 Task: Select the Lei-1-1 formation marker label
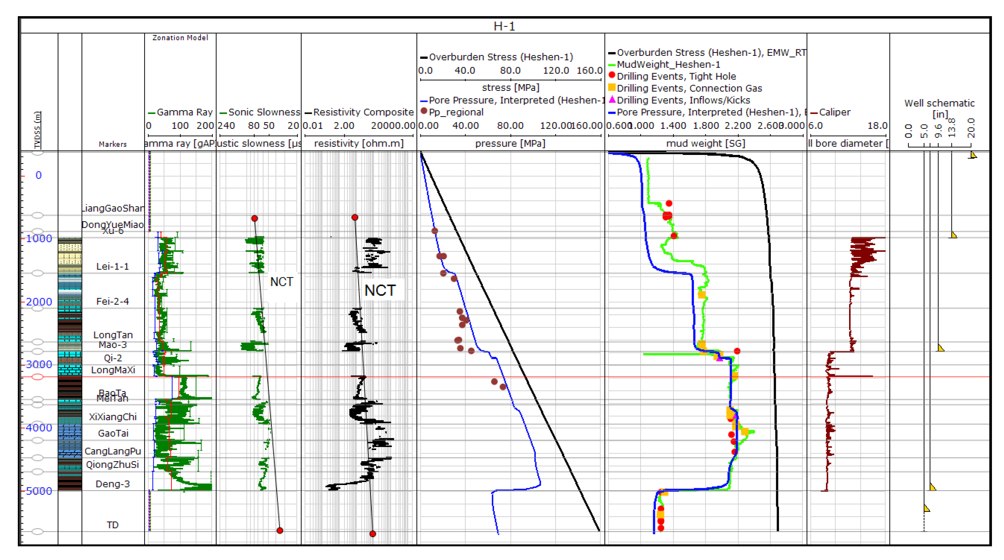[x=113, y=267]
